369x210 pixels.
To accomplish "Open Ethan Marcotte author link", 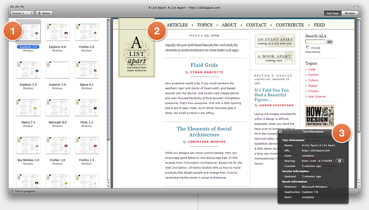I will [x=207, y=72].
